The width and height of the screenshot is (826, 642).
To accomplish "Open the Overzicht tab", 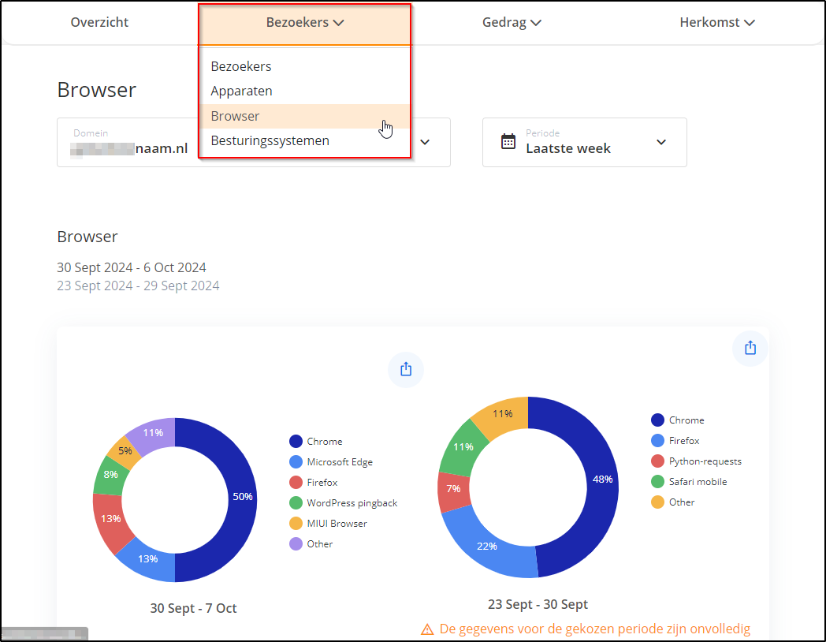I will coord(99,23).
